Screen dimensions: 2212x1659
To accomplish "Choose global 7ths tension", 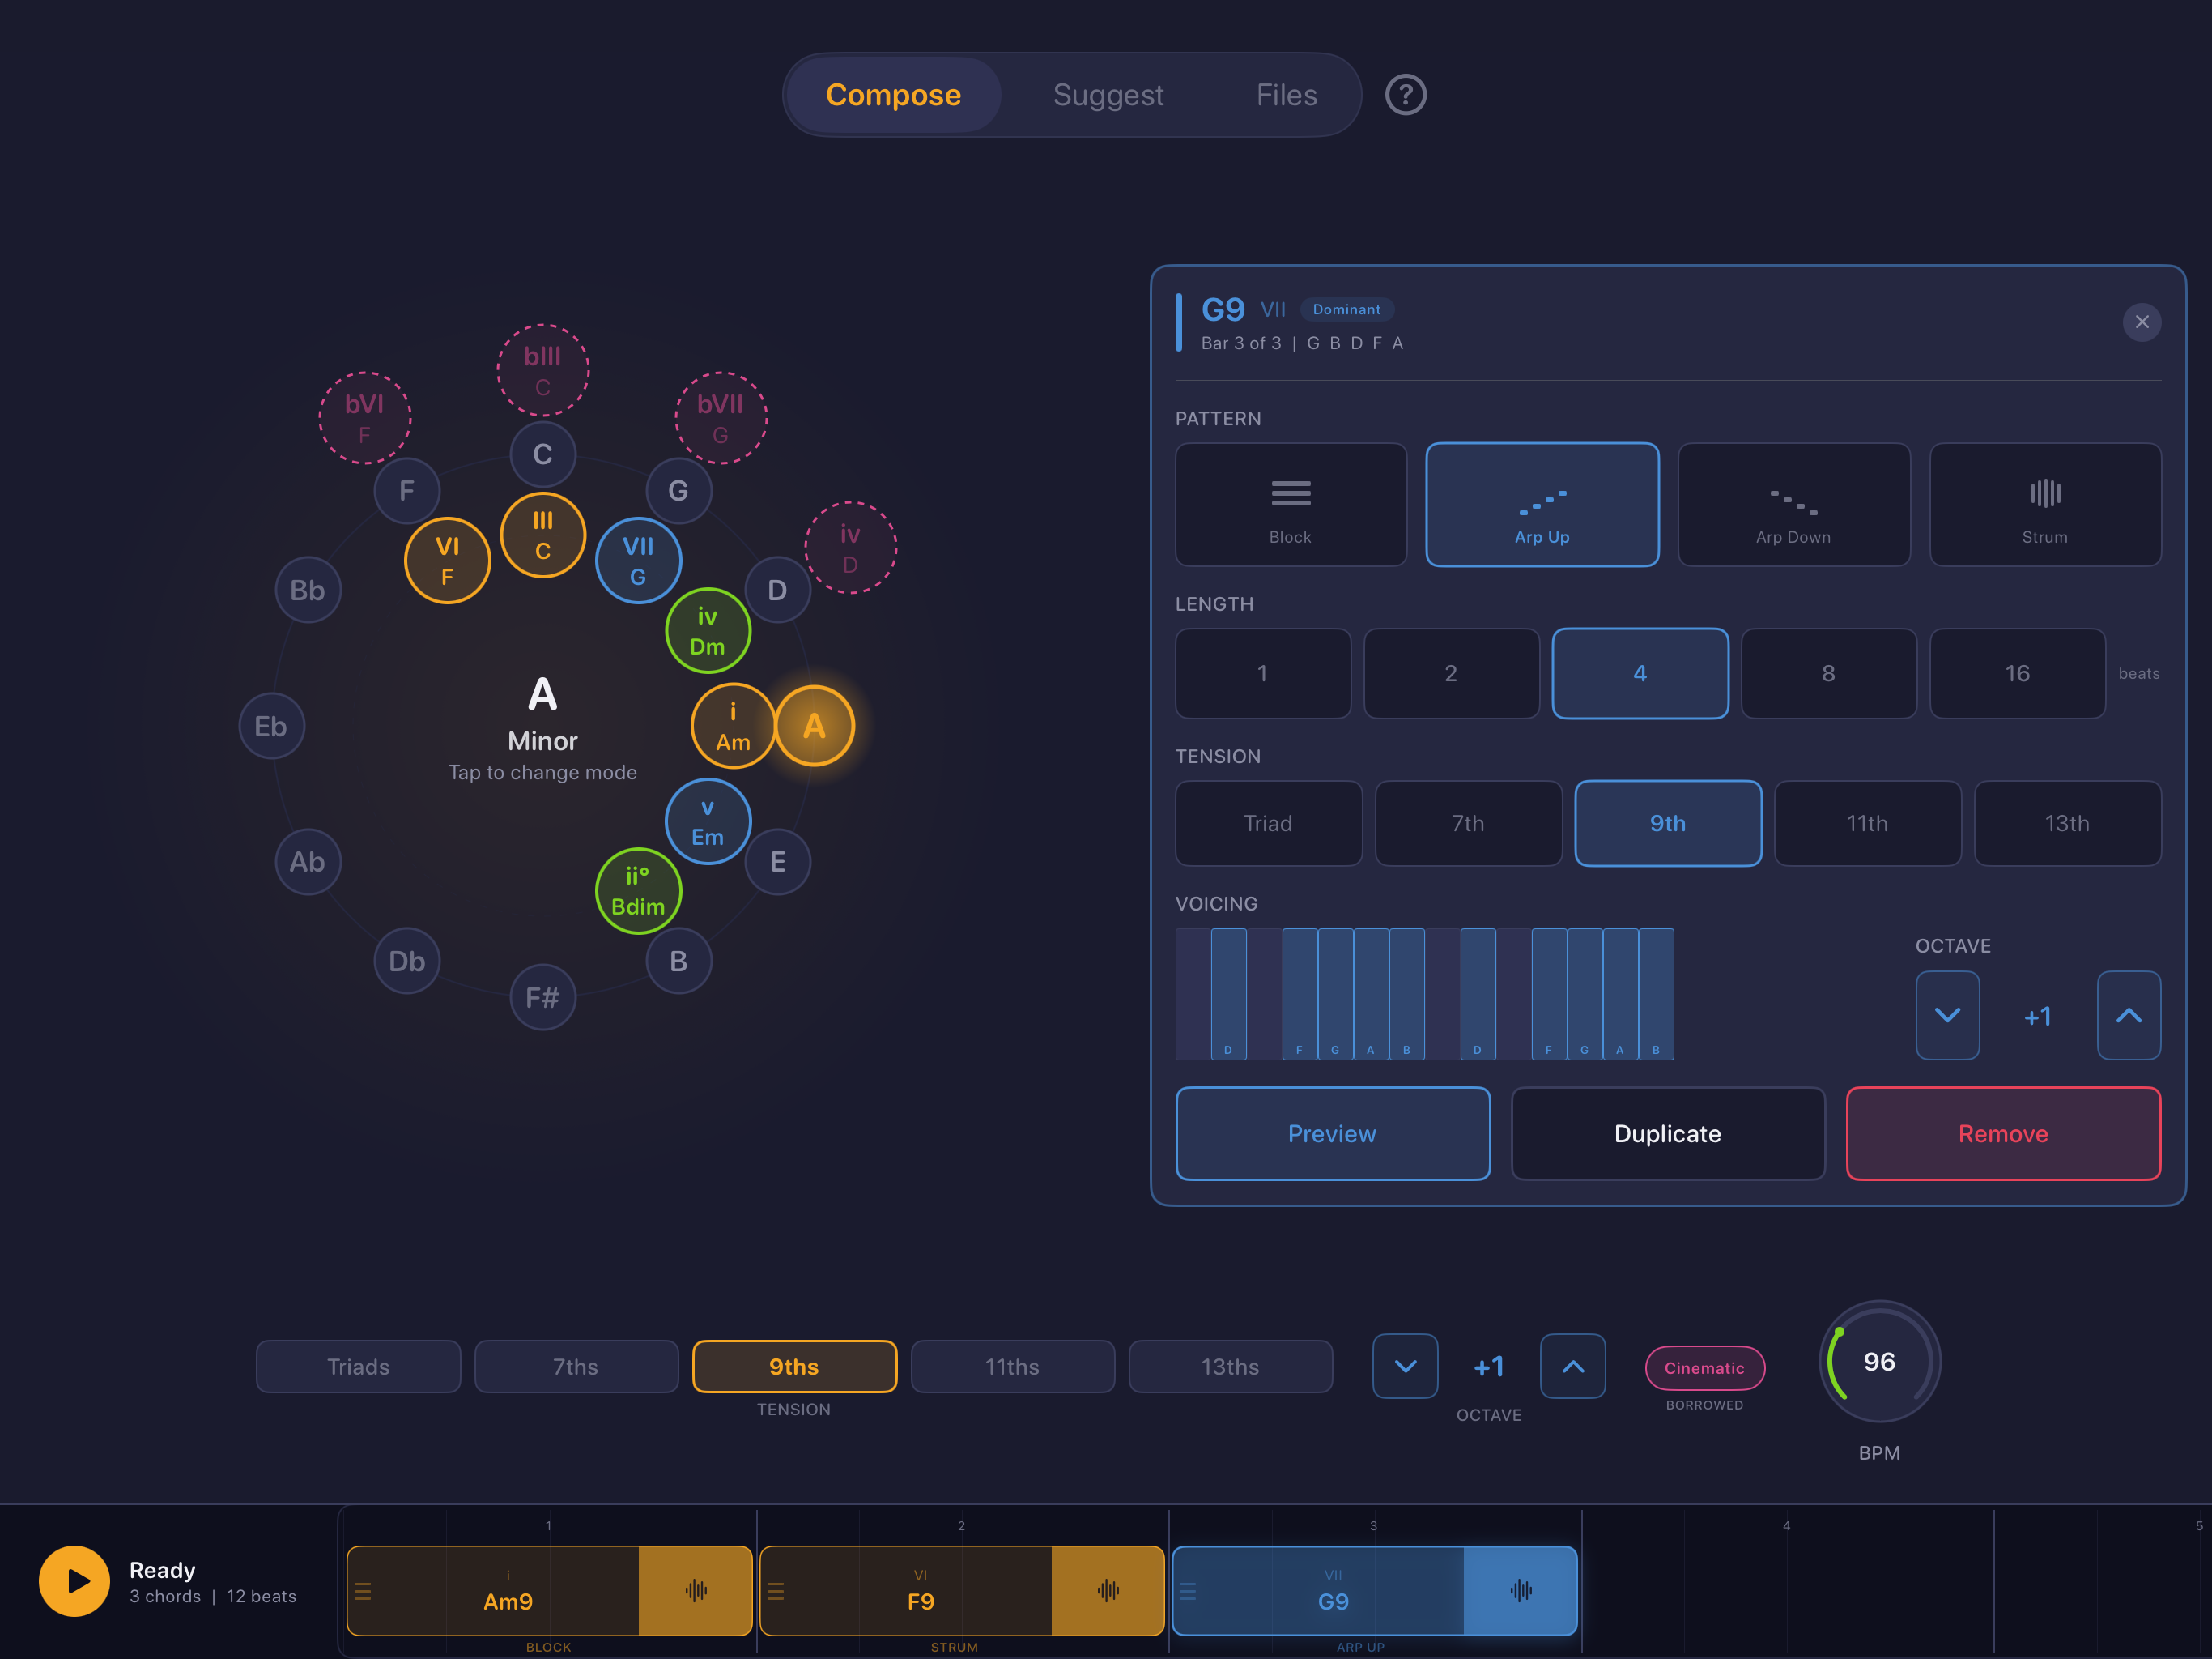I will click(576, 1367).
